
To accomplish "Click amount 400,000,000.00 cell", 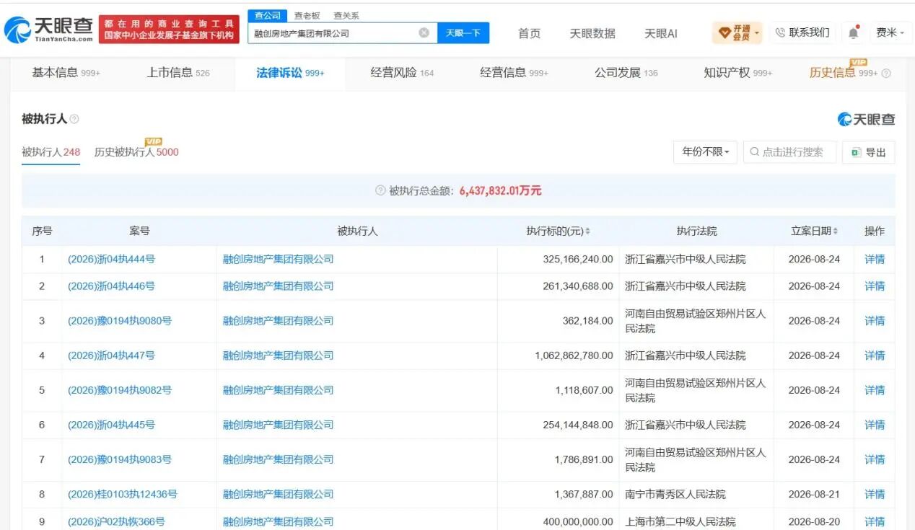I will coord(578,521).
